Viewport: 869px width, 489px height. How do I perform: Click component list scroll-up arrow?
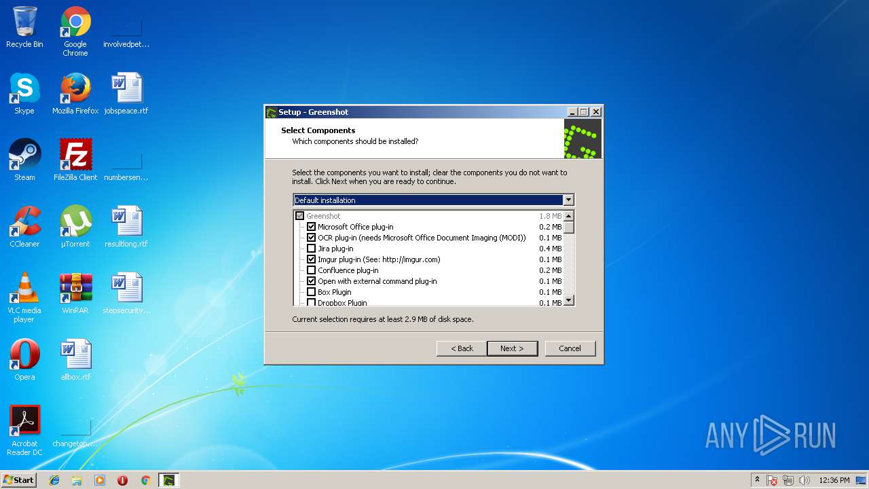569,216
